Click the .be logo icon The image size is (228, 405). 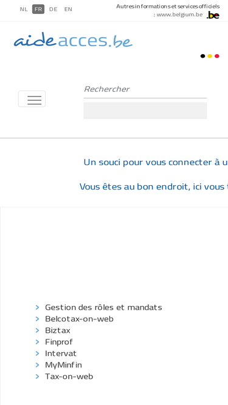point(213,15)
